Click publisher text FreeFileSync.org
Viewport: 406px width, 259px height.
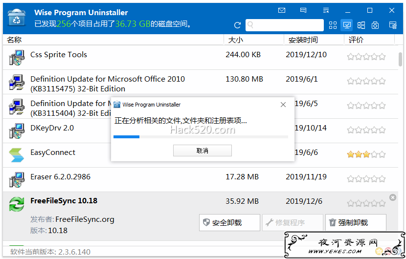[x=85, y=219]
